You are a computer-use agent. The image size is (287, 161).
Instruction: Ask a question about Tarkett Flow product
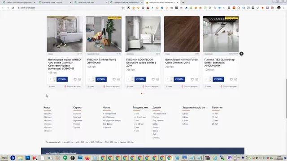[112, 86]
